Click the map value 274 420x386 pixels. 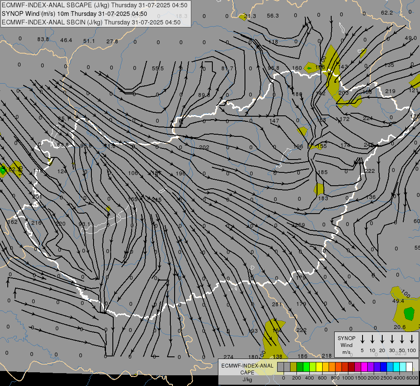coord(228,357)
